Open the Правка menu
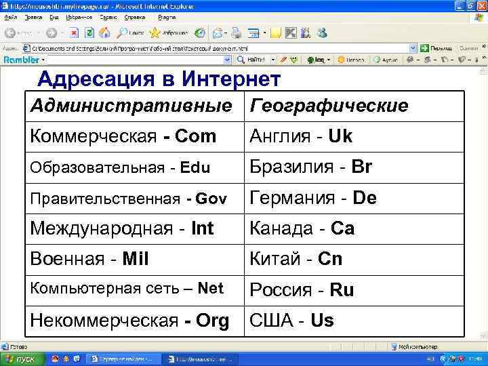 click(x=33, y=18)
